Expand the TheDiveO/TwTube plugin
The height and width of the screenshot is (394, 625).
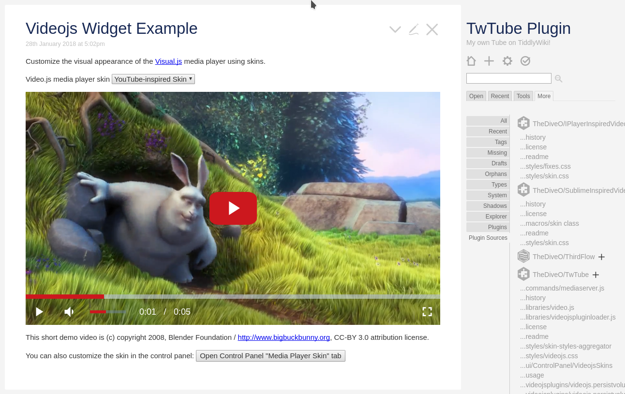click(x=595, y=275)
